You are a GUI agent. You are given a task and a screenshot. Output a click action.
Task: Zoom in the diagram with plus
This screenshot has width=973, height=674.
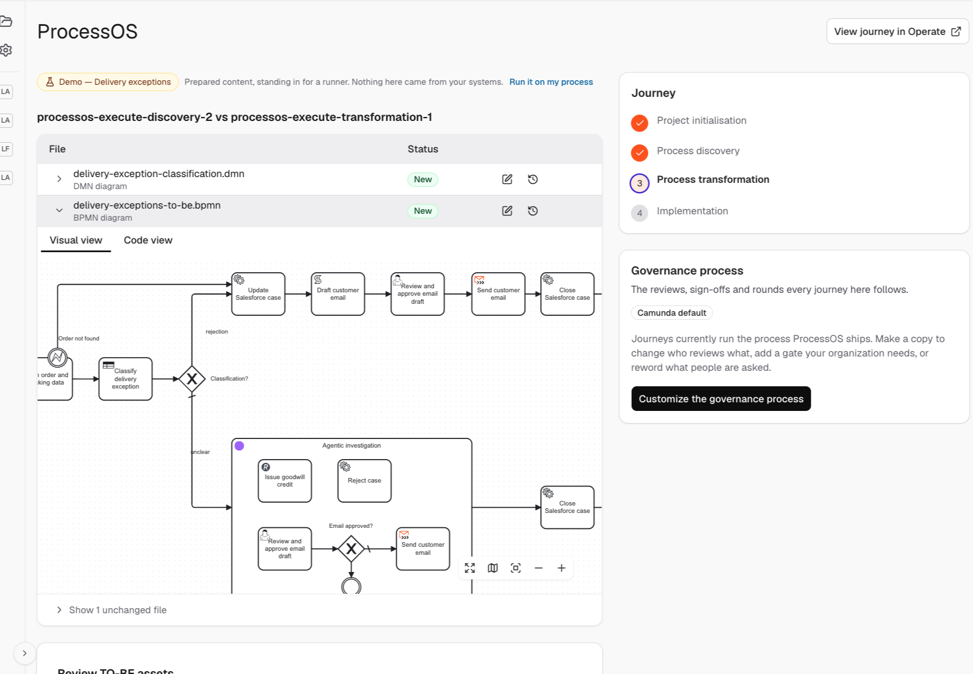561,568
